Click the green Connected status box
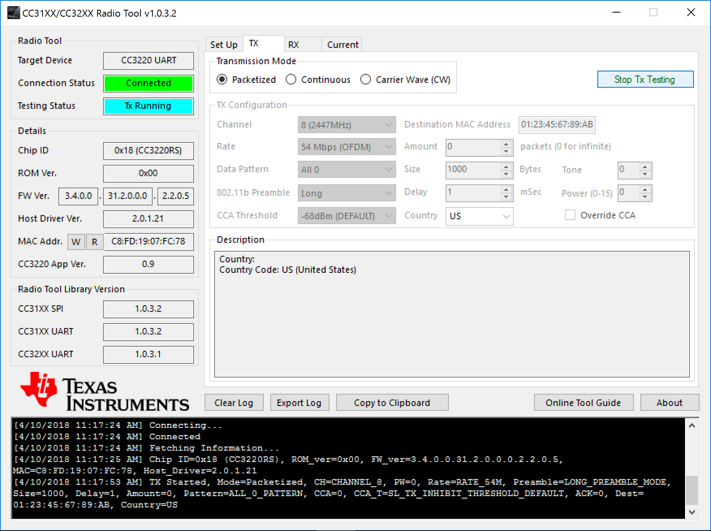The image size is (711, 531). (x=149, y=83)
